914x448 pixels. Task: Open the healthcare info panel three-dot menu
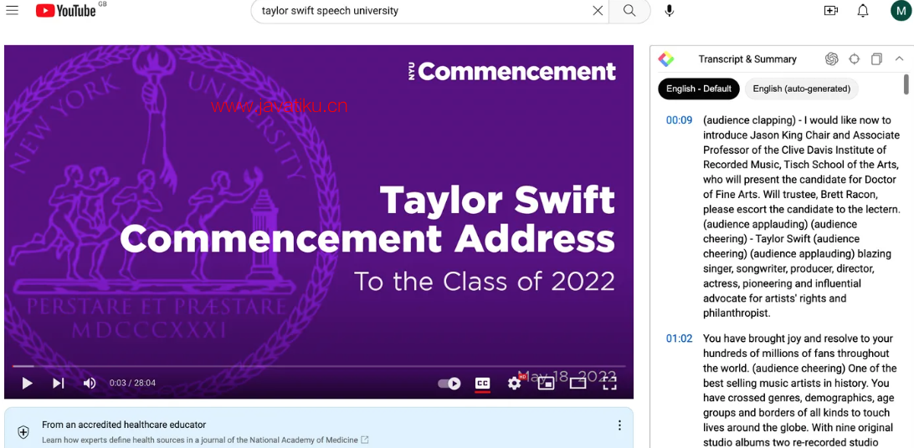(x=619, y=425)
